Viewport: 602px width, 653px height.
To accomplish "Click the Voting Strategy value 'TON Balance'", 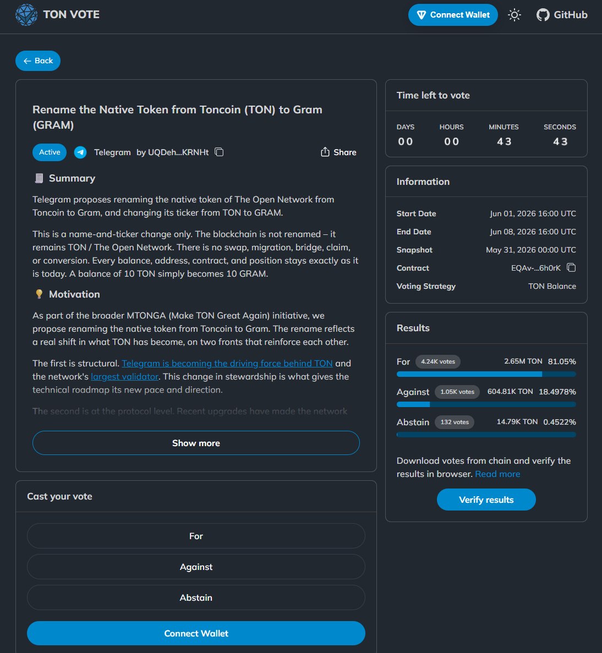I will pyautogui.click(x=552, y=287).
